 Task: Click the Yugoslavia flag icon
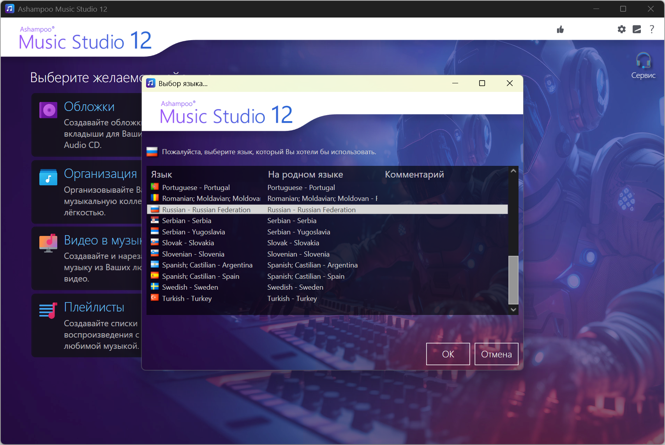155,231
